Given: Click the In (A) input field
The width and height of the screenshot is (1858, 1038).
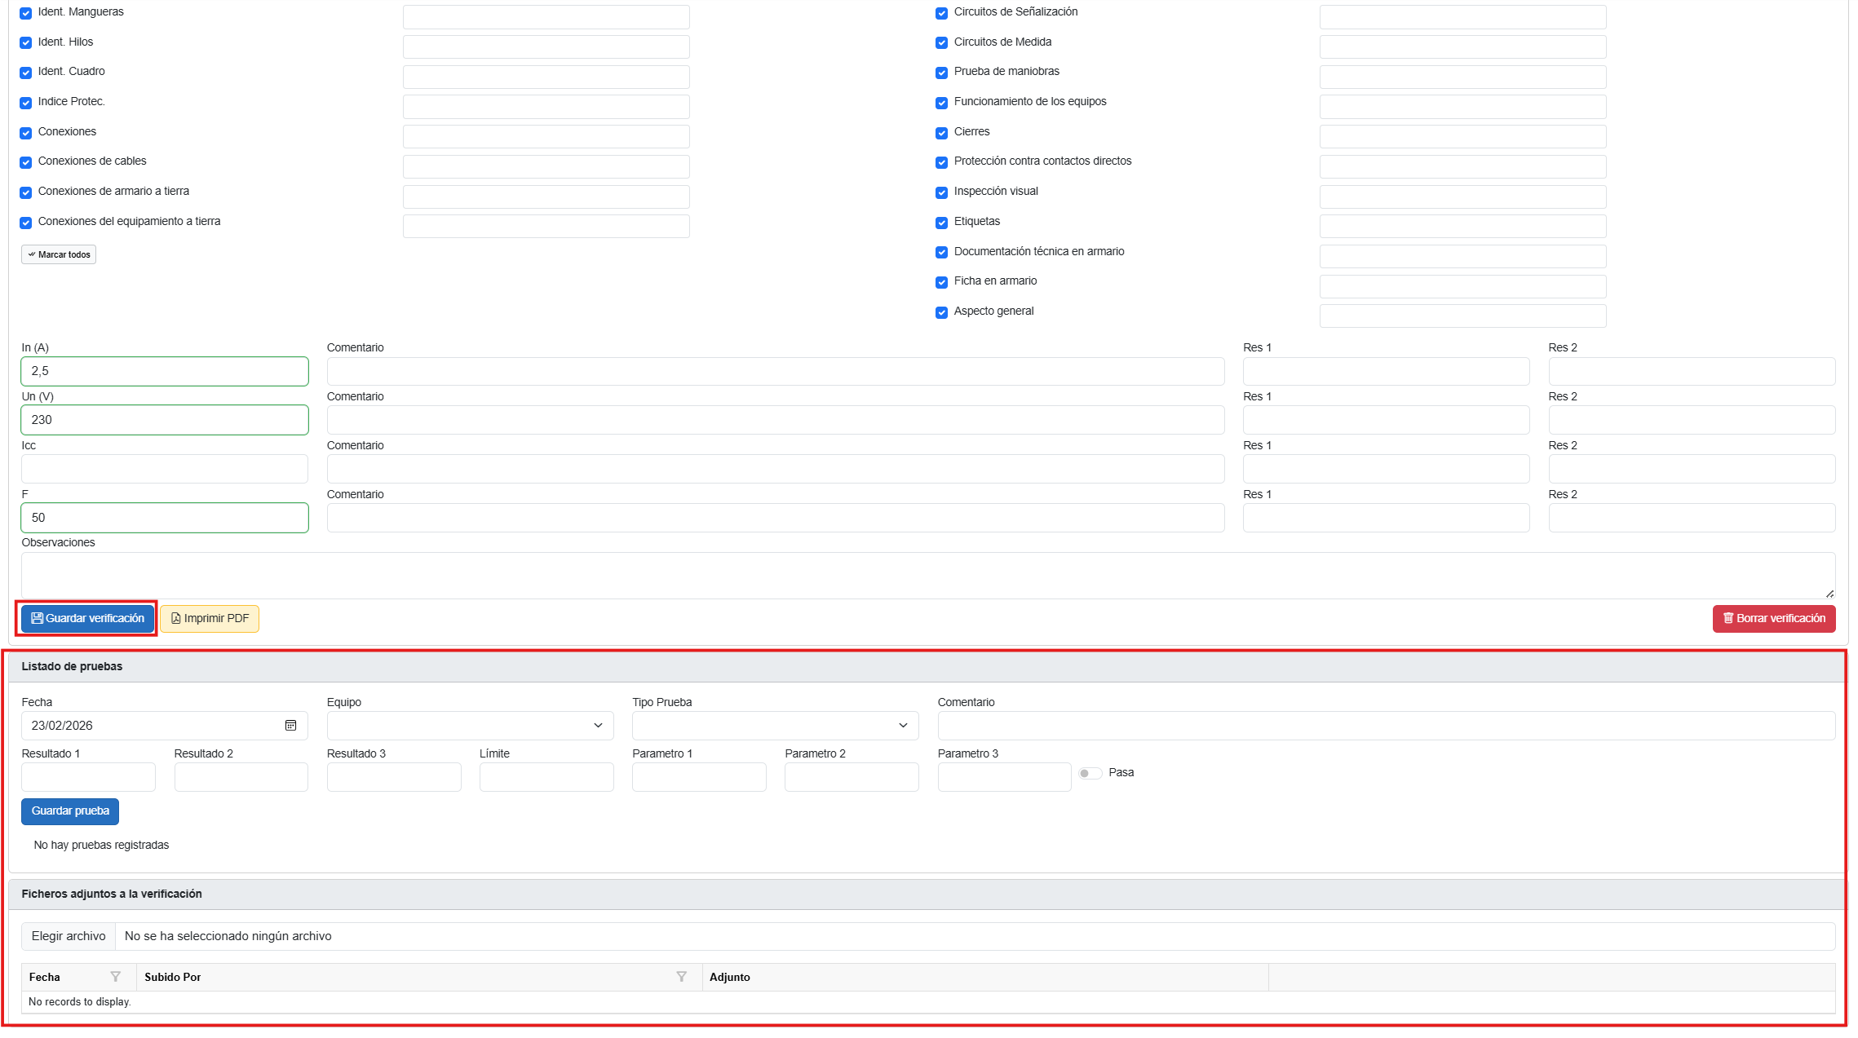Looking at the screenshot, I should [x=165, y=371].
